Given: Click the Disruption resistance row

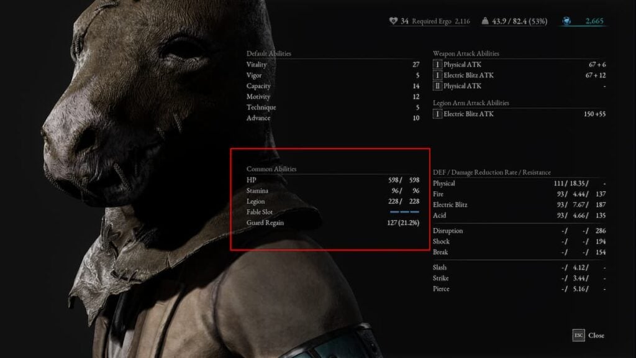Looking at the screenshot, I should click(x=519, y=231).
